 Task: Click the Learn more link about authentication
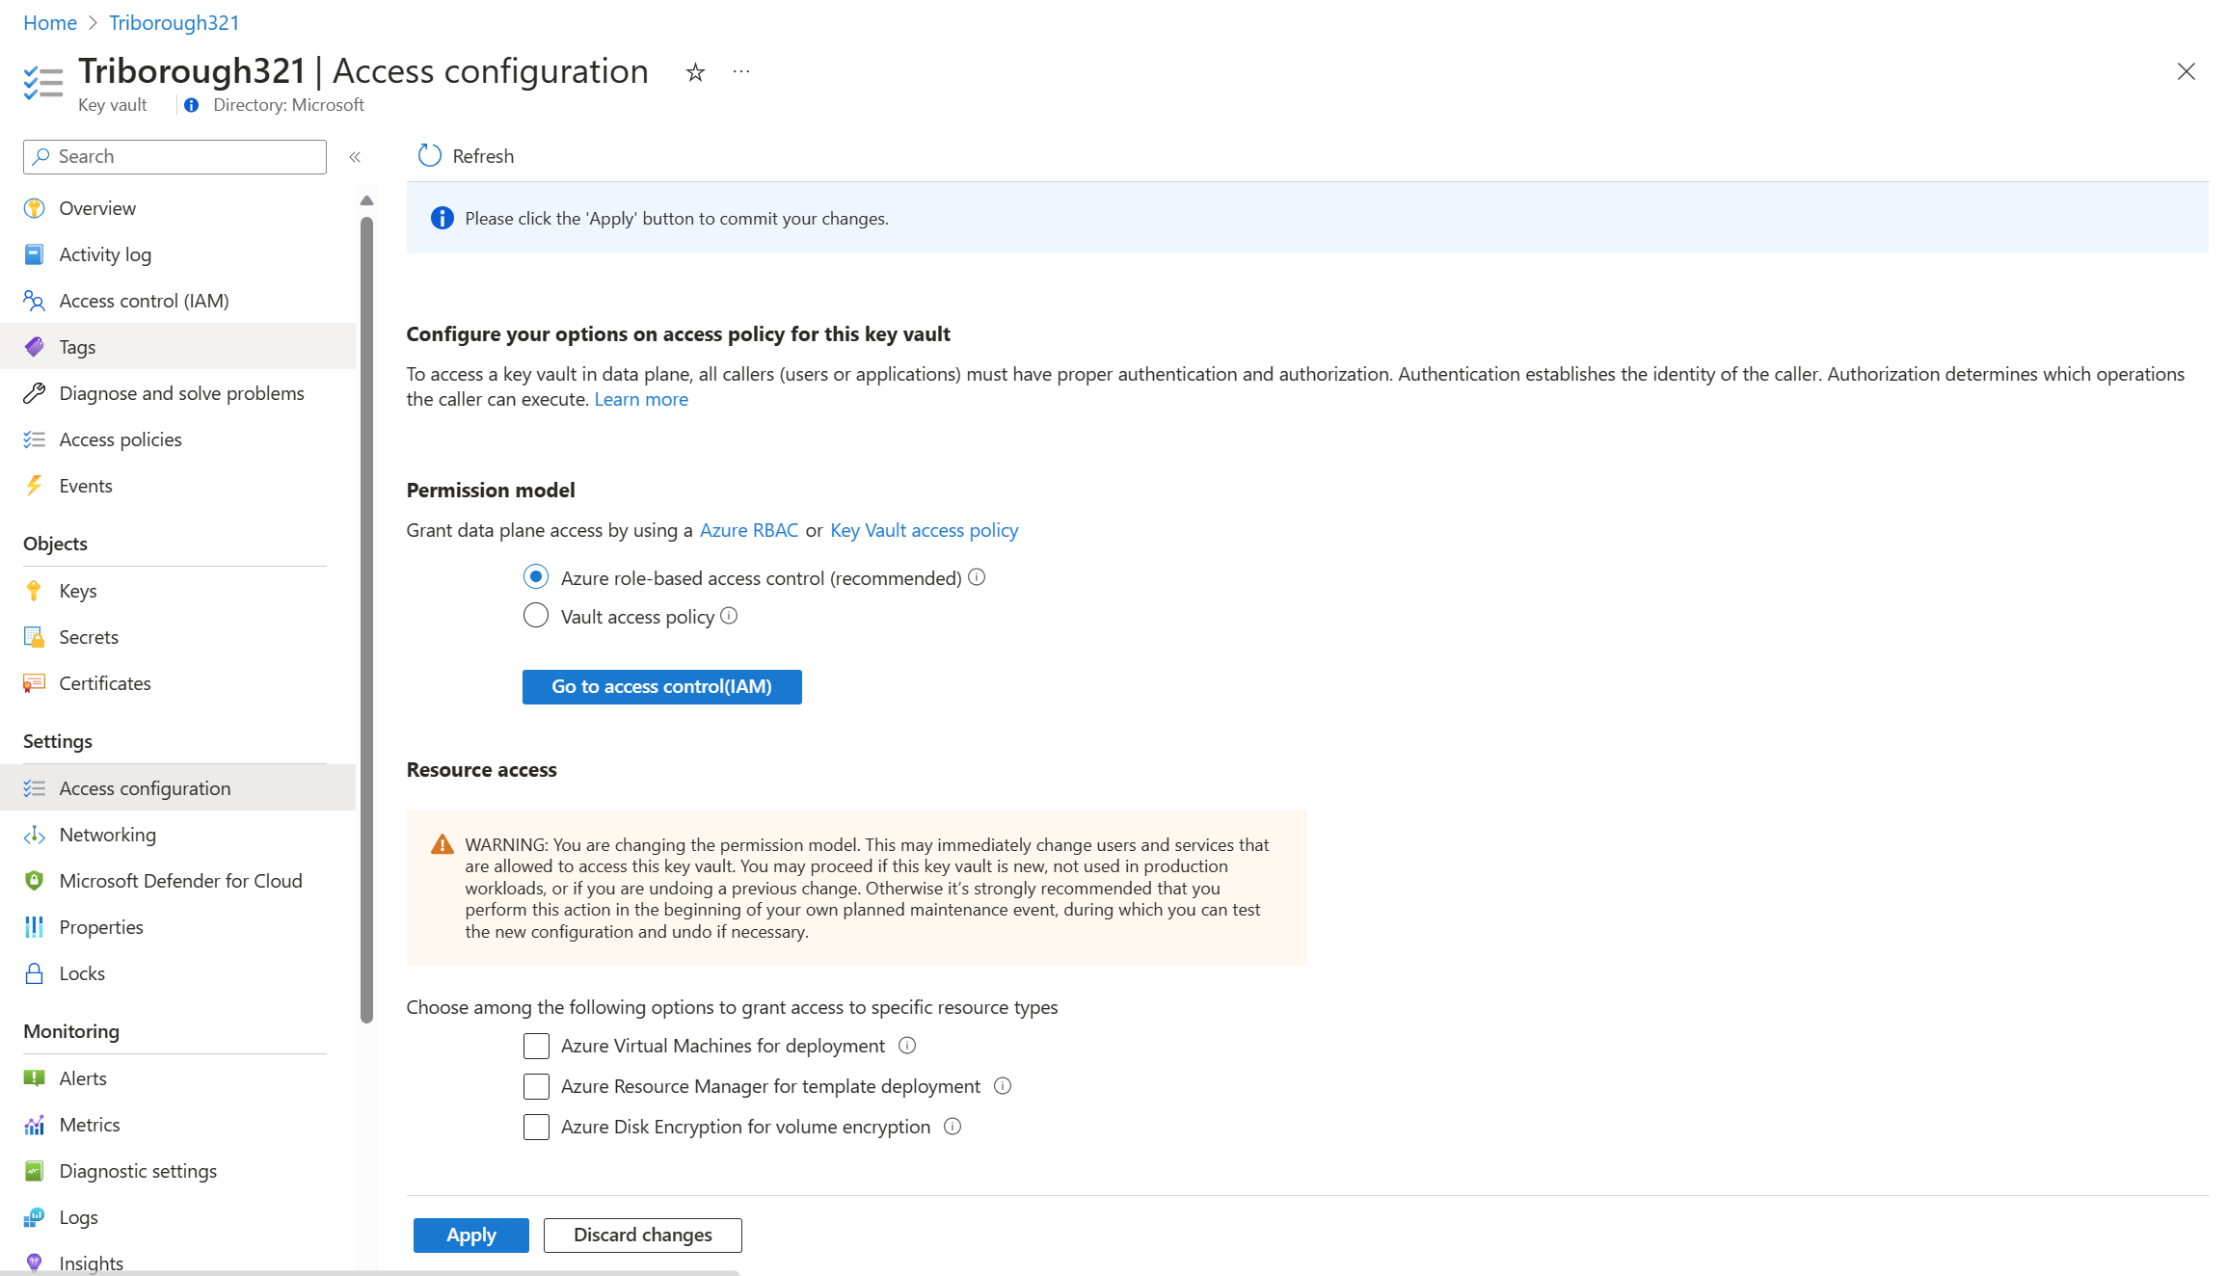click(641, 399)
